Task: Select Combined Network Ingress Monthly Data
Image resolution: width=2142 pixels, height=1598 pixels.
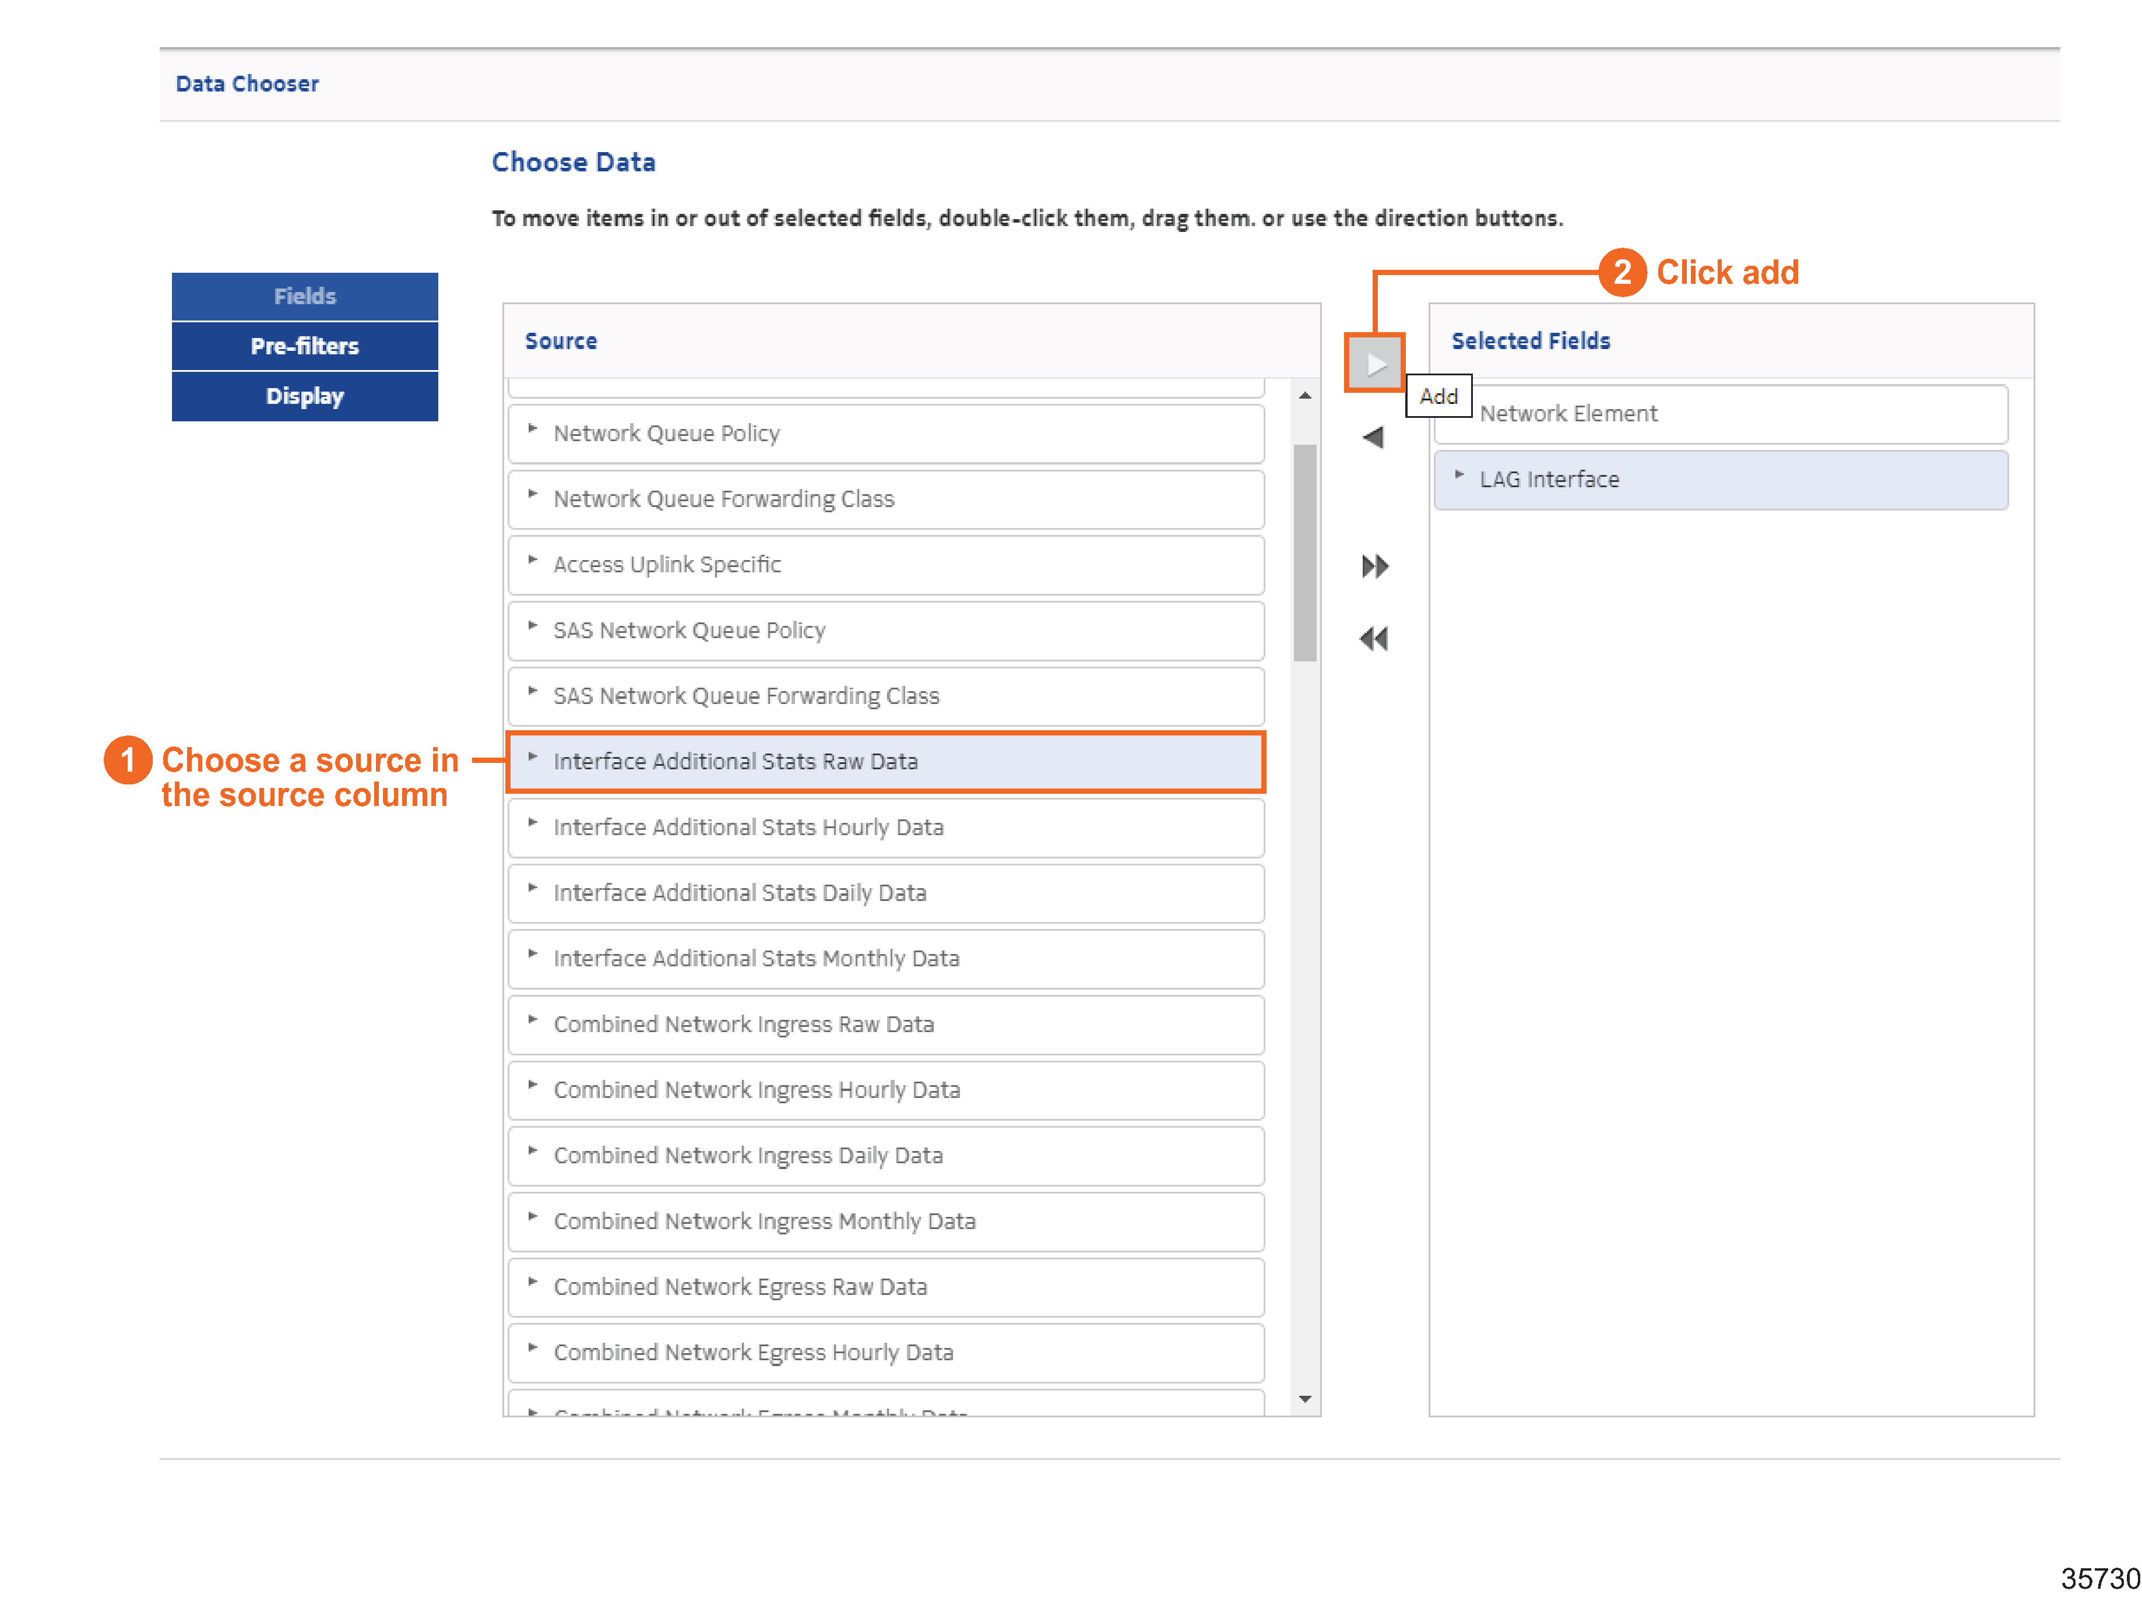Action: tap(764, 1221)
